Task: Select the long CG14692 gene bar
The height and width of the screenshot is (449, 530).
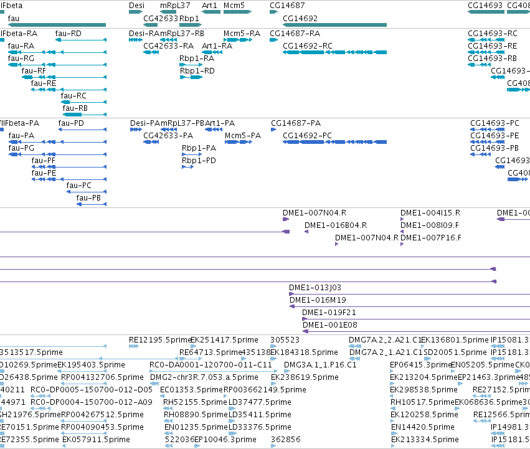Action: click(x=334, y=25)
